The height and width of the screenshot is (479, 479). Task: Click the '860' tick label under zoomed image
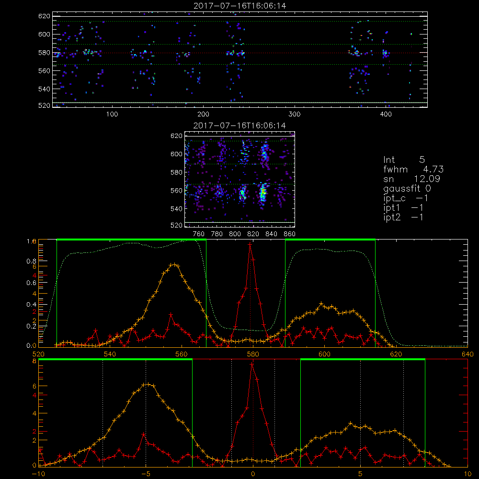[290, 234]
